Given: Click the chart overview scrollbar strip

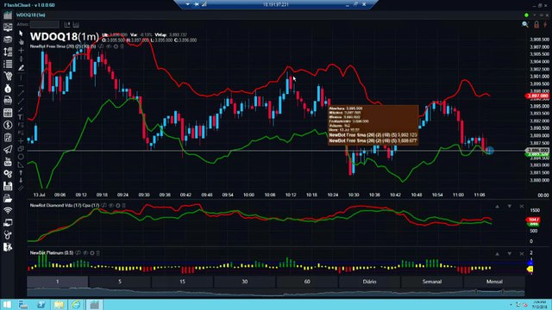Looking at the screenshot, I should coord(276,292).
